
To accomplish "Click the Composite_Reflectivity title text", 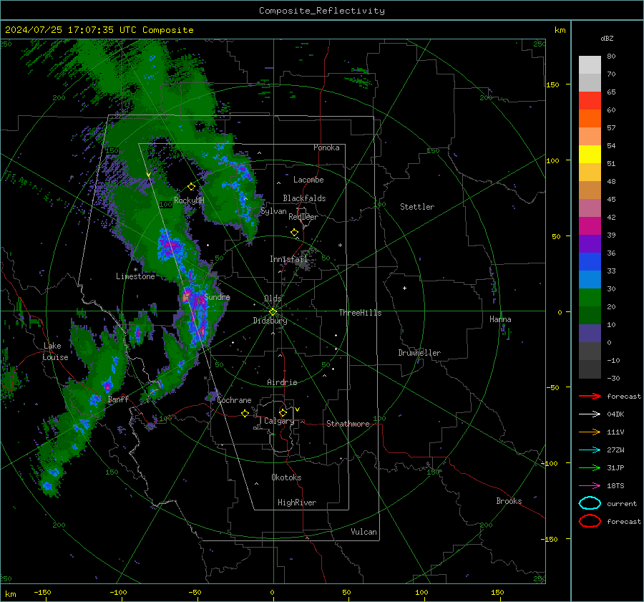I will [x=321, y=11].
